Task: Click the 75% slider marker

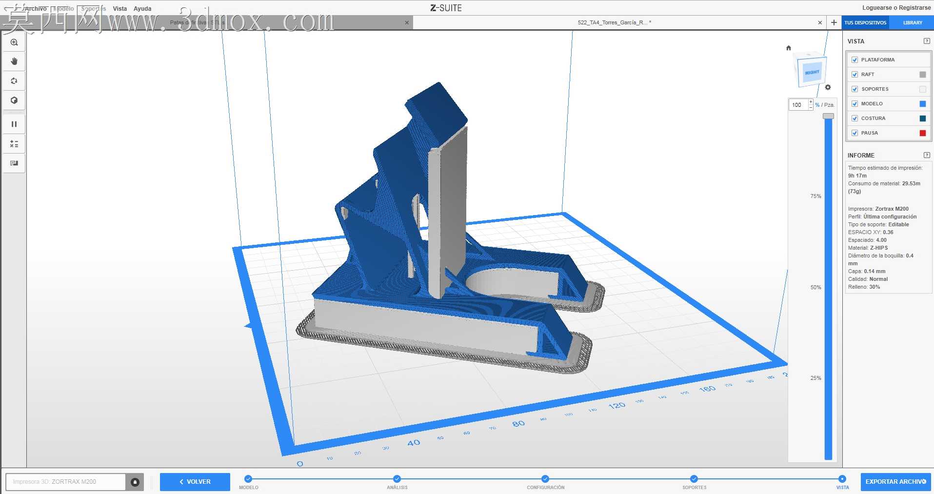Action: coord(815,196)
